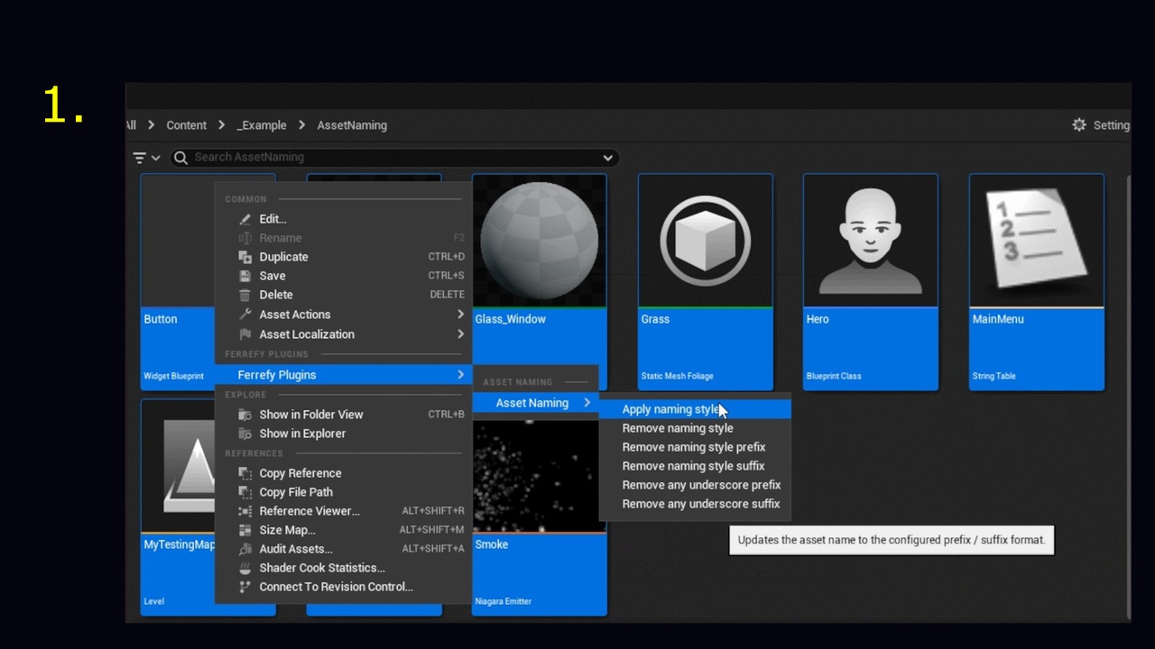The height and width of the screenshot is (649, 1155).
Task: Open the Ferrefy Plugins menu entry
Action: tap(343, 375)
